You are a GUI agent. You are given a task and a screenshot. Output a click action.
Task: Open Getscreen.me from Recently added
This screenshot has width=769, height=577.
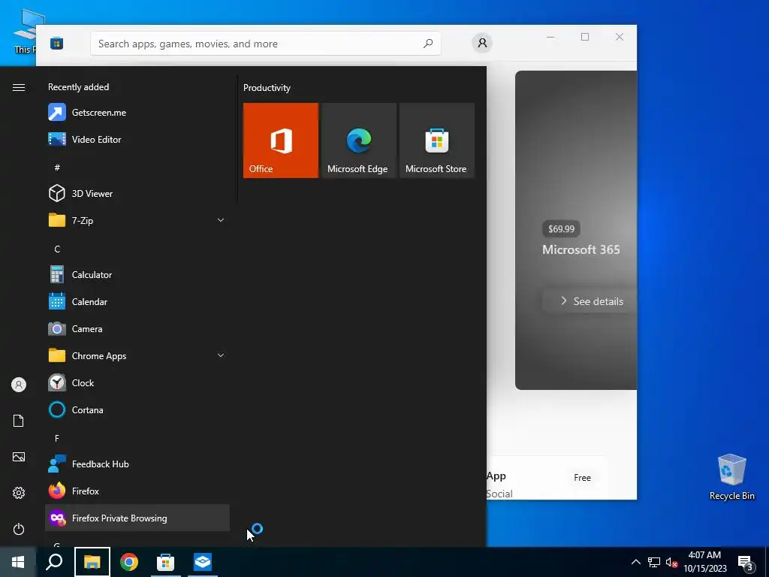click(137, 113)
